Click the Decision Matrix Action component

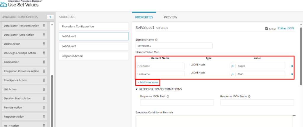point(25,98)
